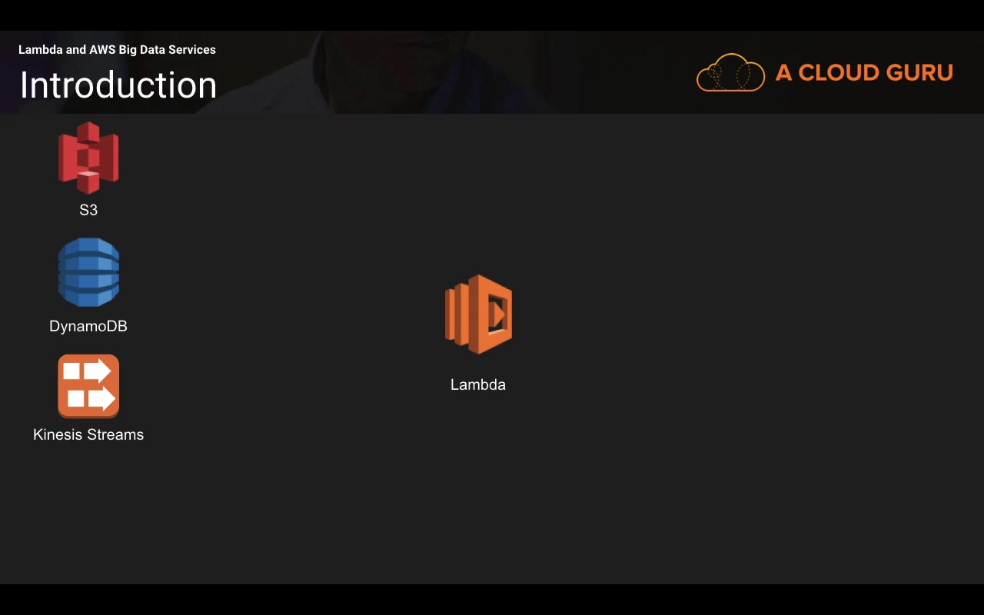Click the Kinesis Streams arrows icon
Screen dimensions: 984x615
88,386
